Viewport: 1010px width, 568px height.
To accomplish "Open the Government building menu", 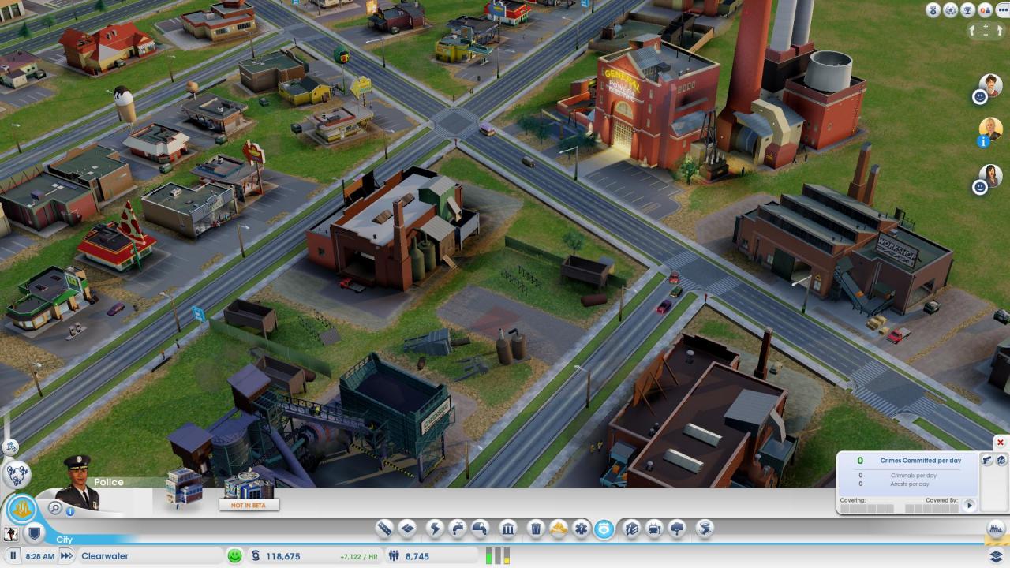I will pyautogui.click(x=508, y=529).
